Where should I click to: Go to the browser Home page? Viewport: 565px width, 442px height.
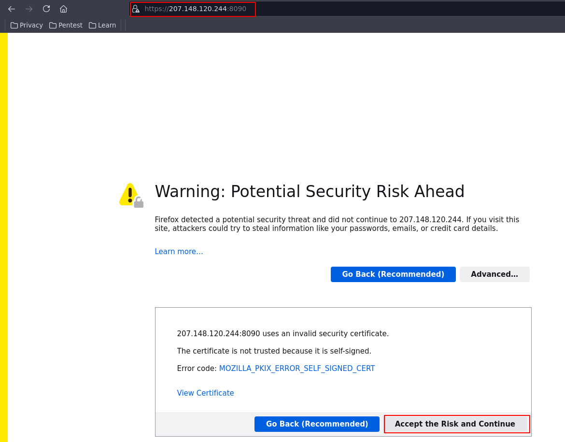point(63,9)
